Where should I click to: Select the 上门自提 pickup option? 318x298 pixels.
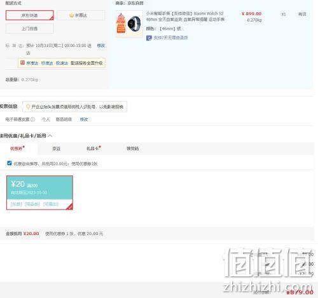coord(30,29)
